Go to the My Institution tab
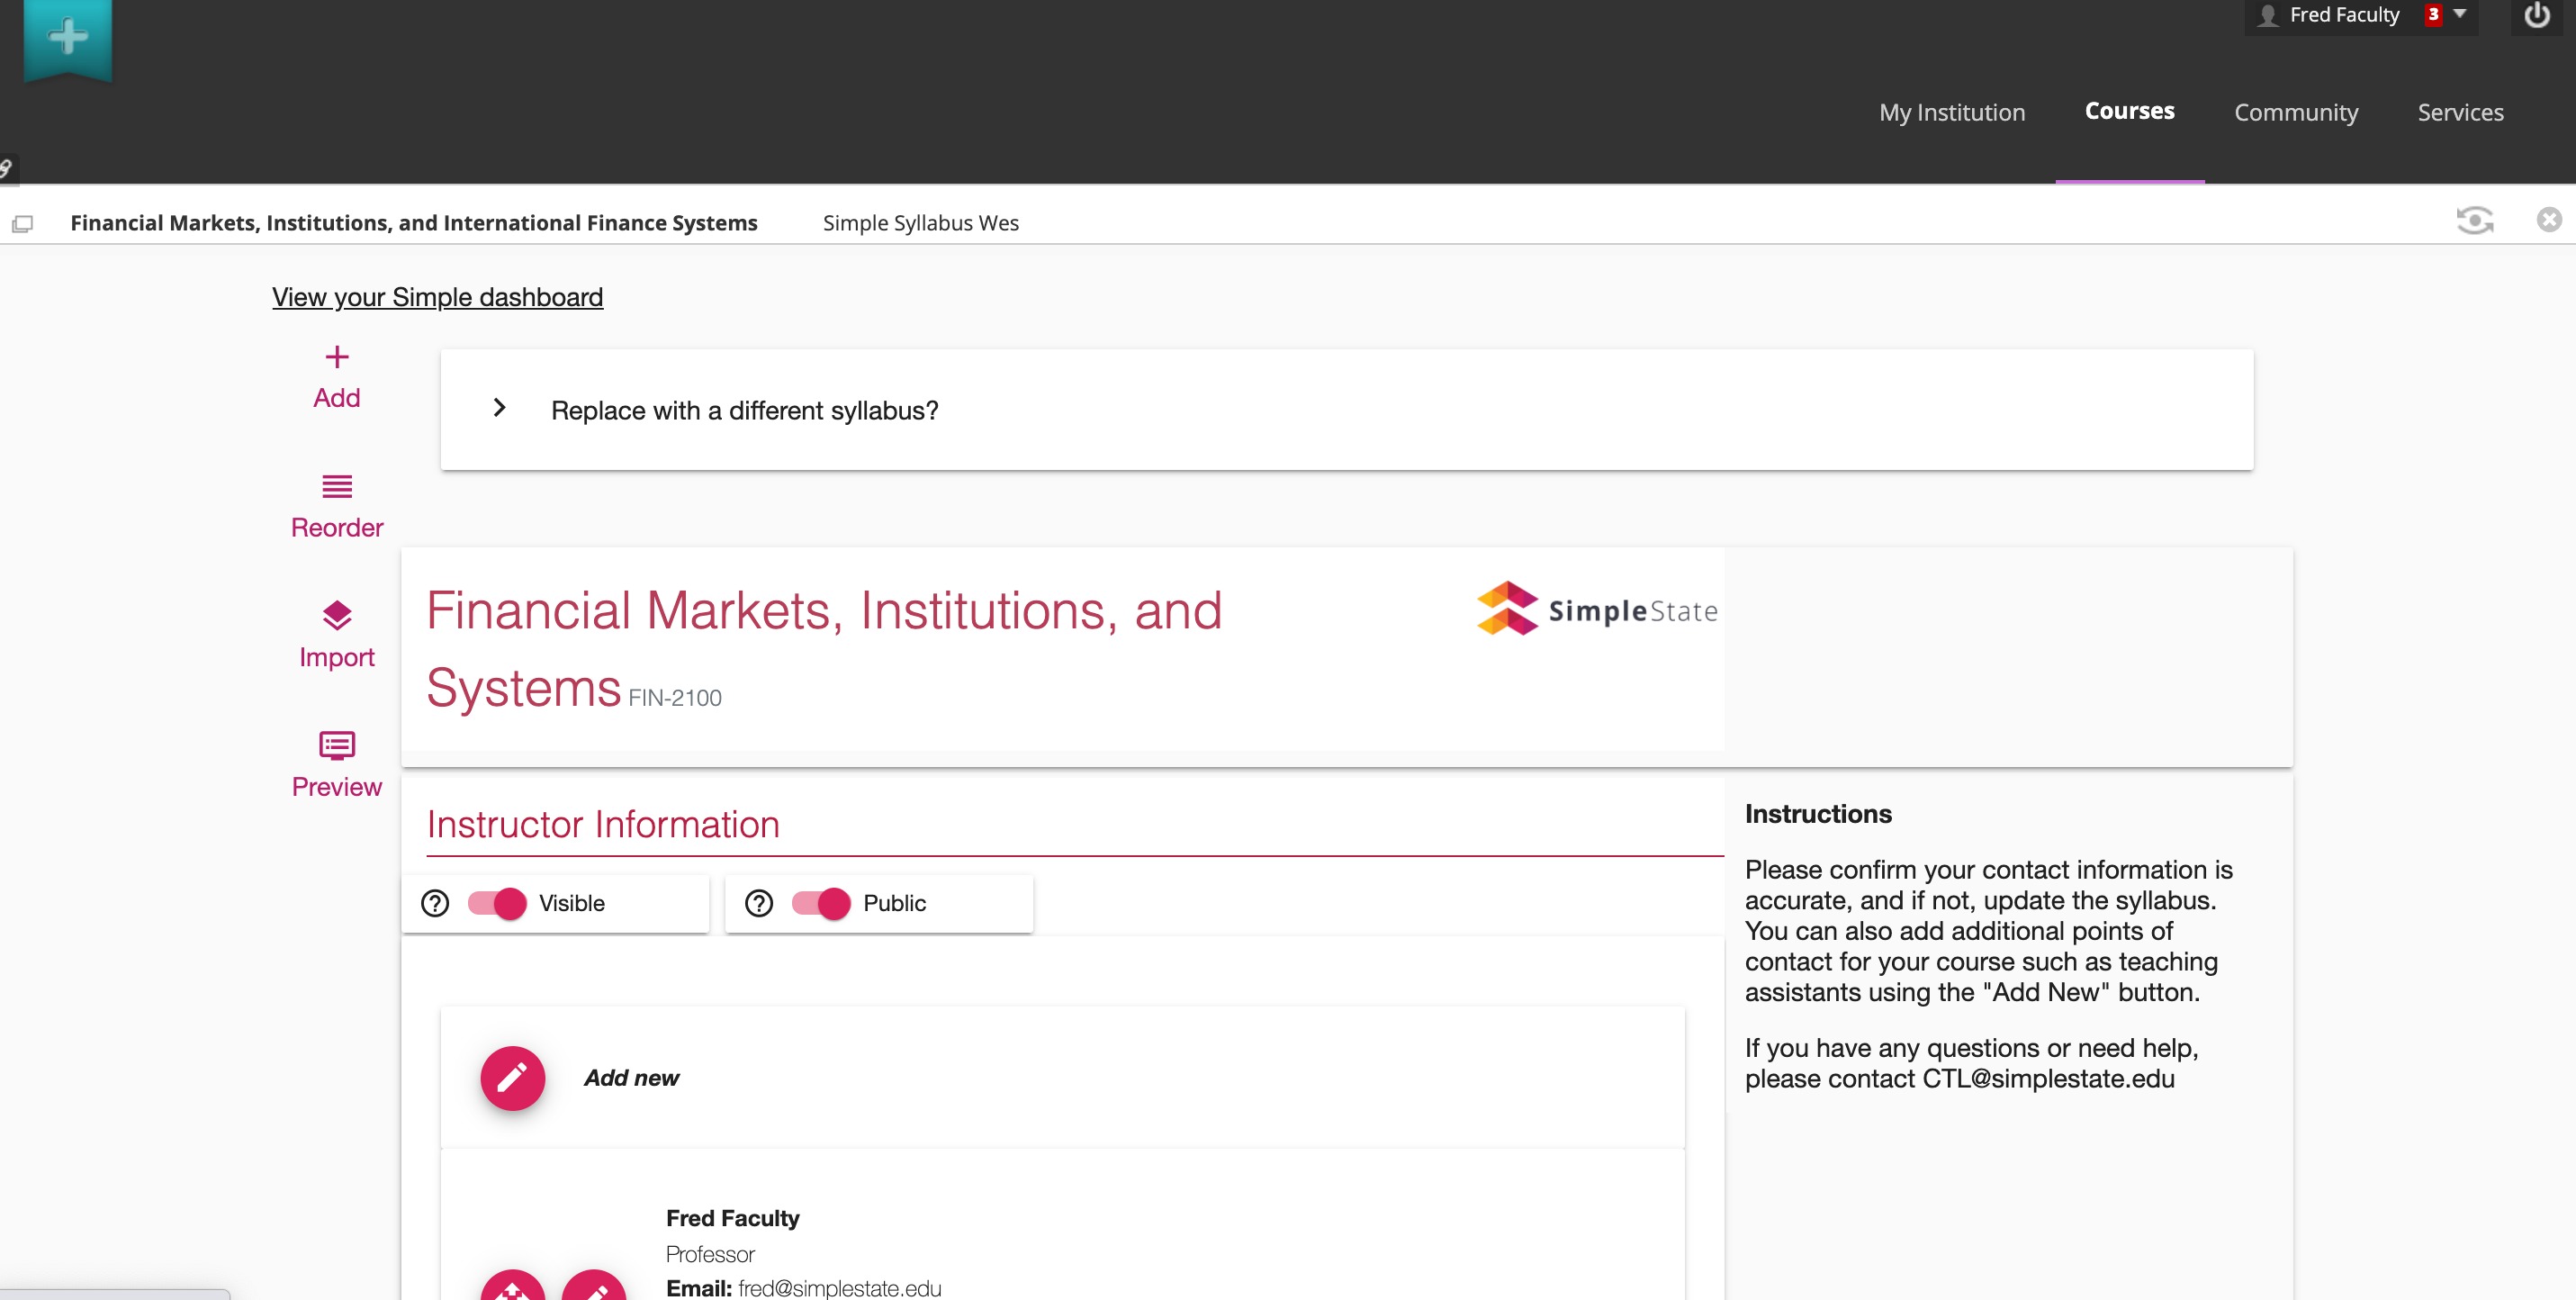This screenshot has height=1300, width=2576. click(1951, 112)
